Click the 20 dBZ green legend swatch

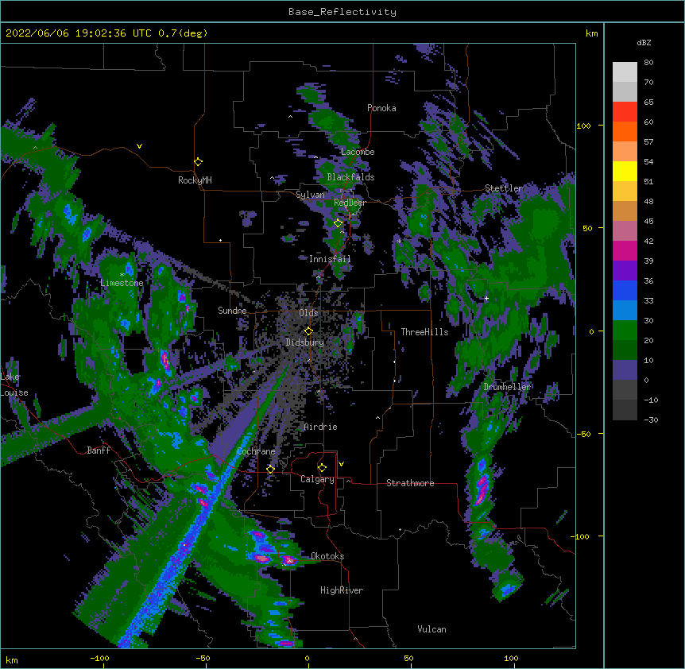(x=625, y=331)
